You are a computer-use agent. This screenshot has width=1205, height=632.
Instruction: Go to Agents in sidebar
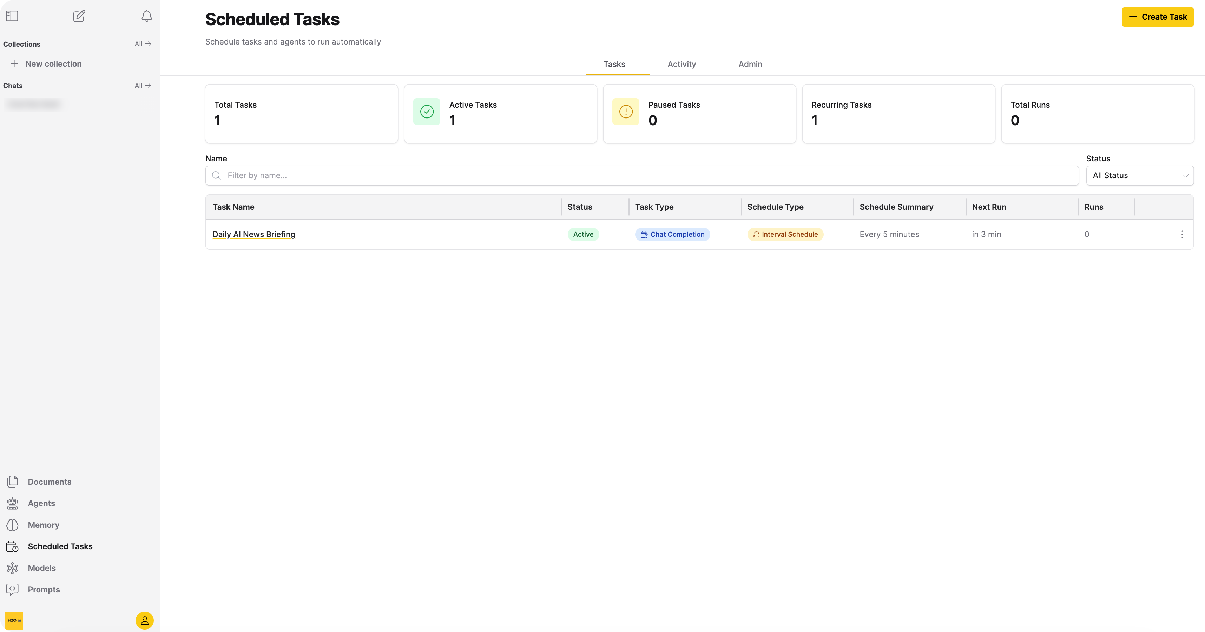point(41,503)
